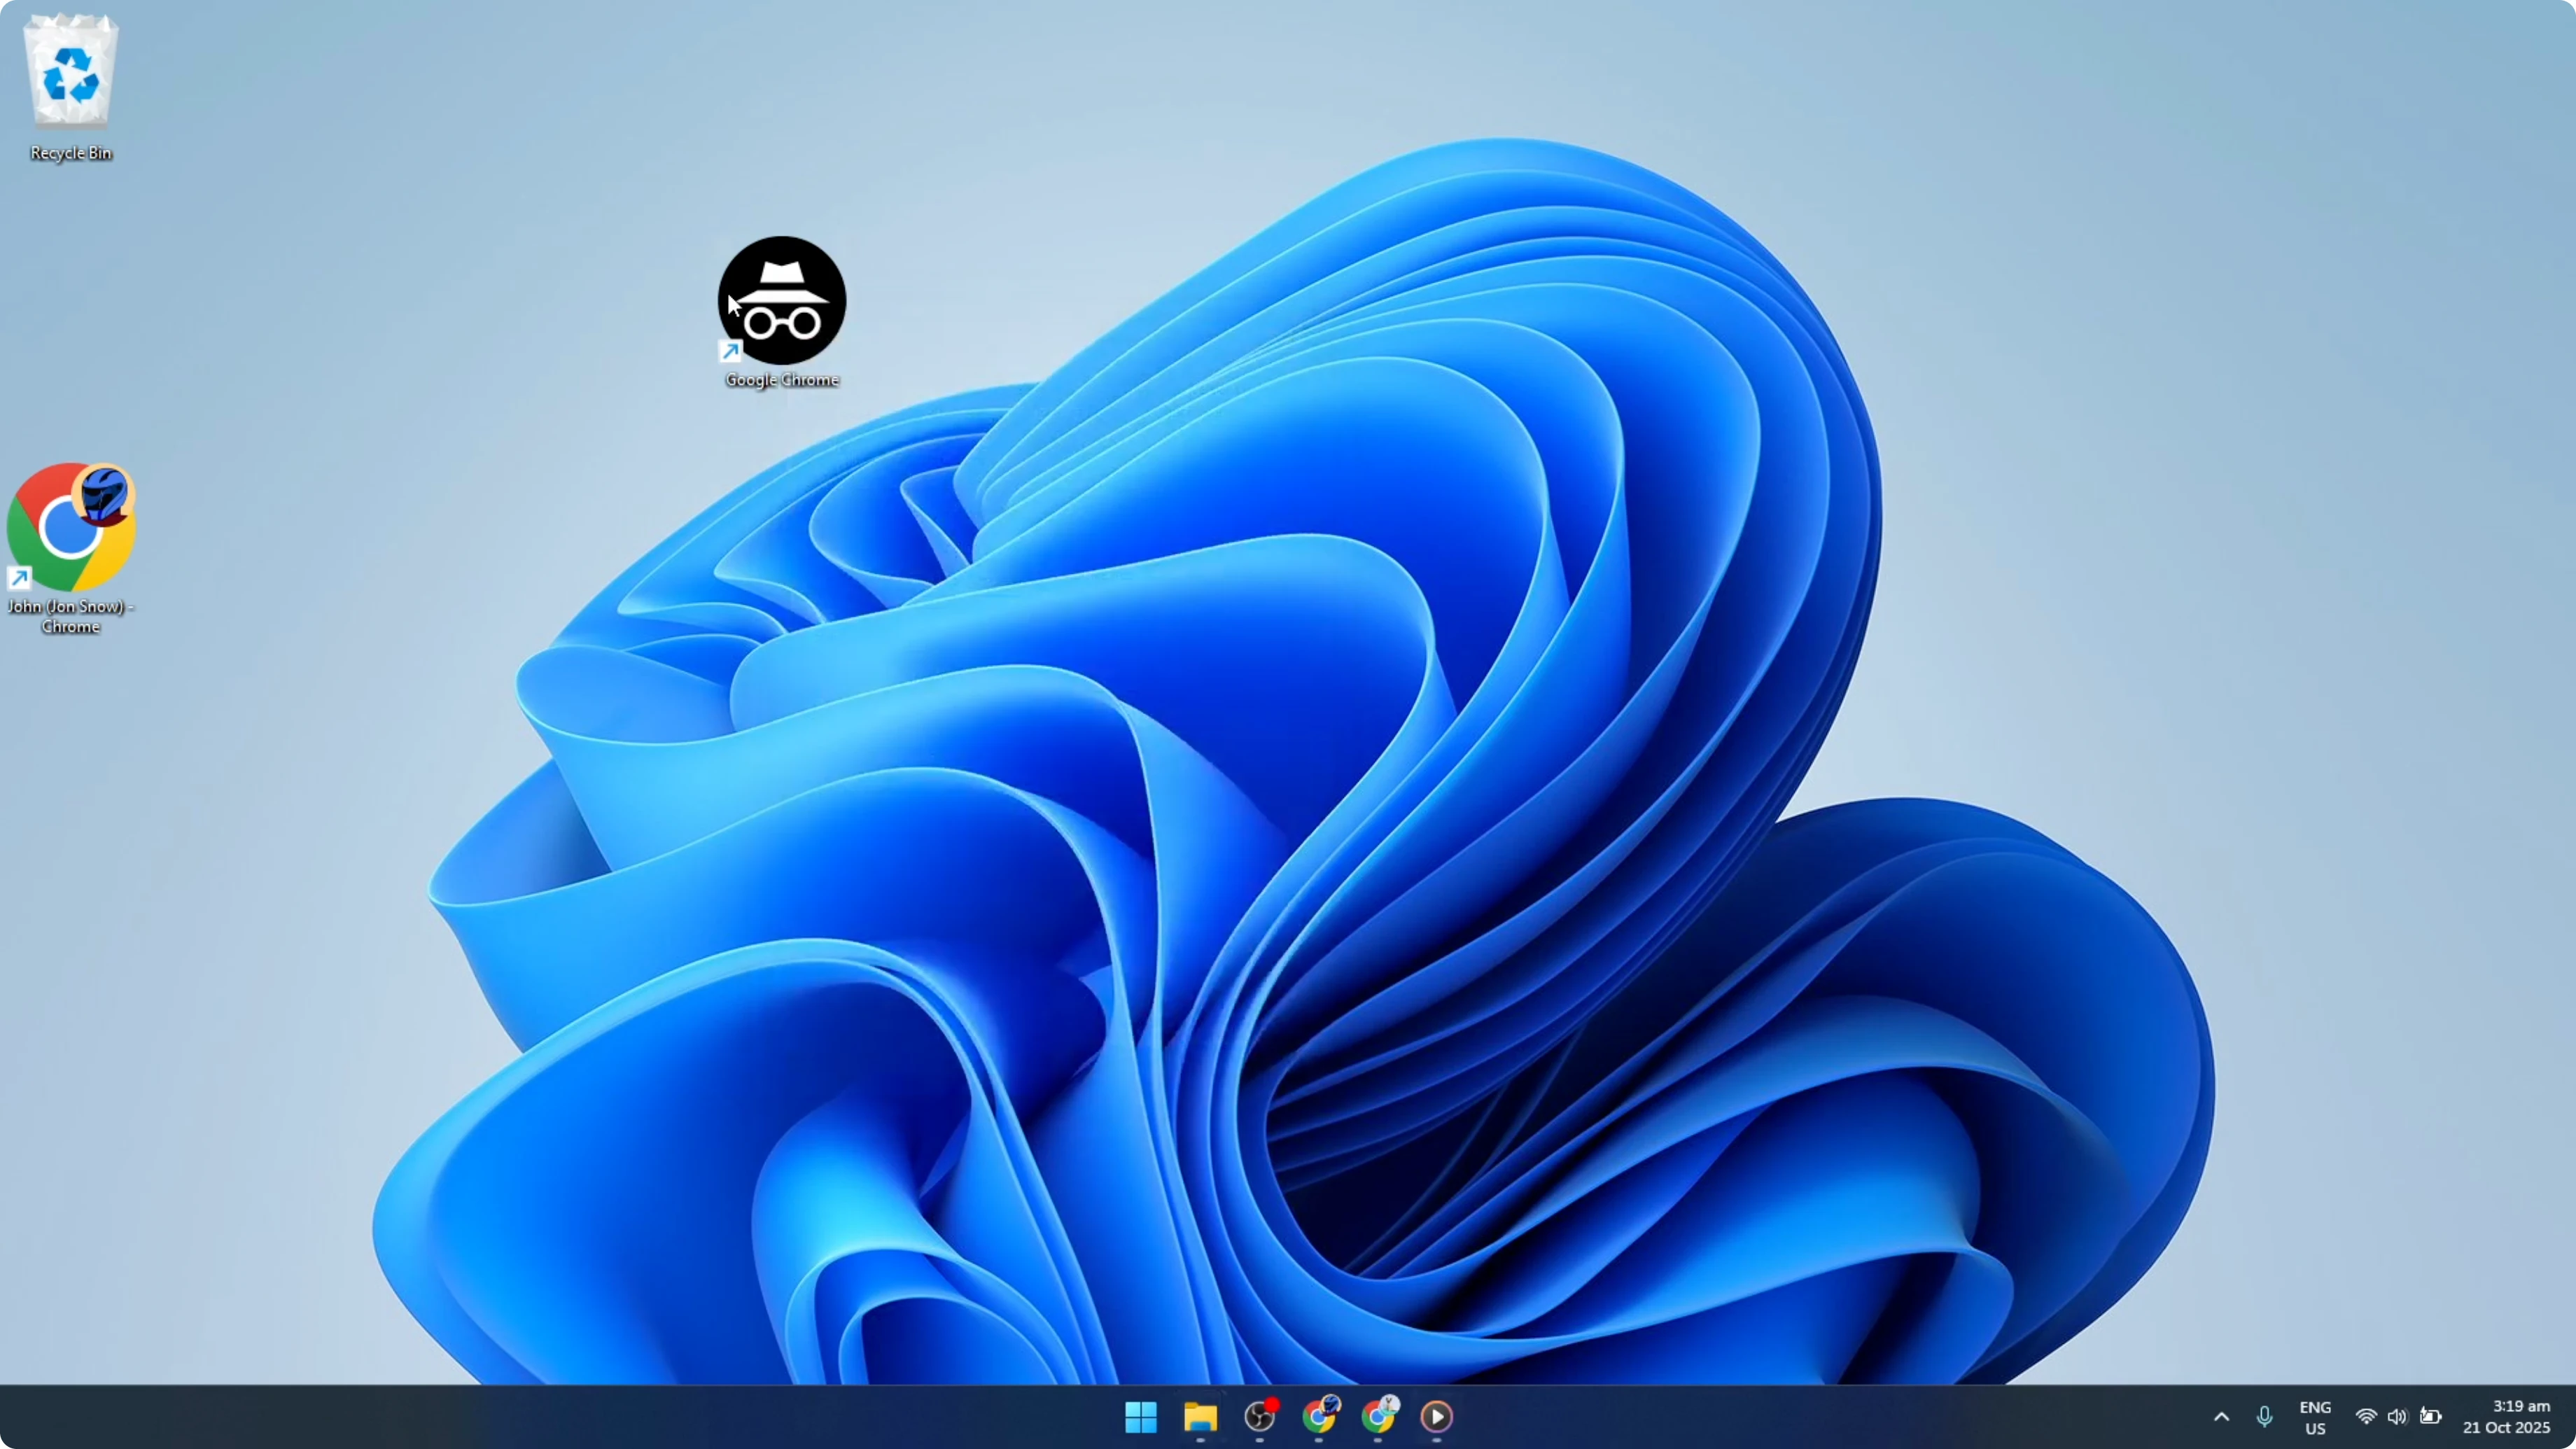Viewport: 2576px width, 1449px height.
Task: Open File Explorer from the taskbar
Action: pyautogui.click(x=1200, y=1417)
